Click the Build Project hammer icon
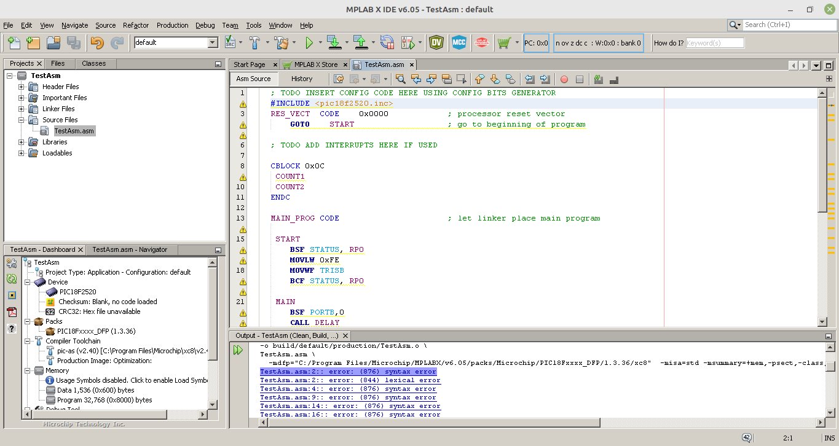The width and height of the screenshot is (839, 446). [x=254, y=42]
